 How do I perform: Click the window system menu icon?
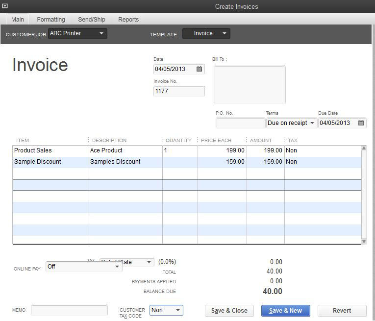(x=5, y=6)
